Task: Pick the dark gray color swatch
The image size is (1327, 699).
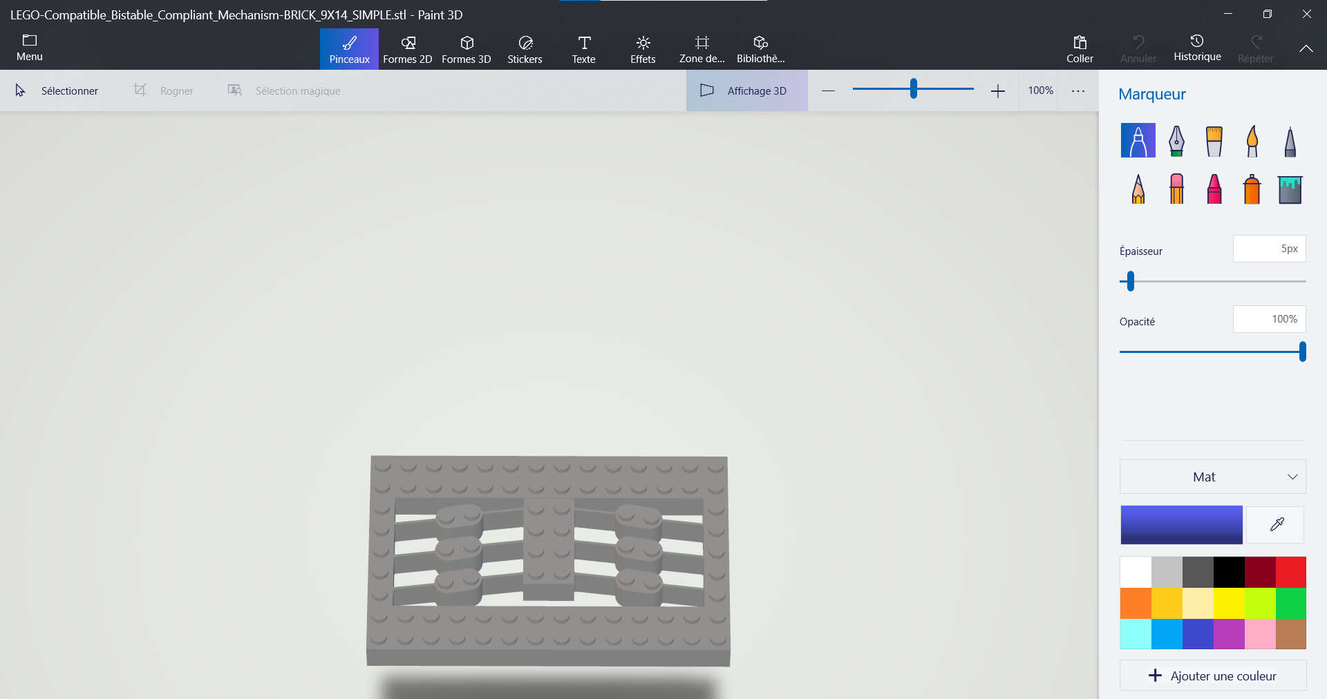Action: (x=1198, y=572)
